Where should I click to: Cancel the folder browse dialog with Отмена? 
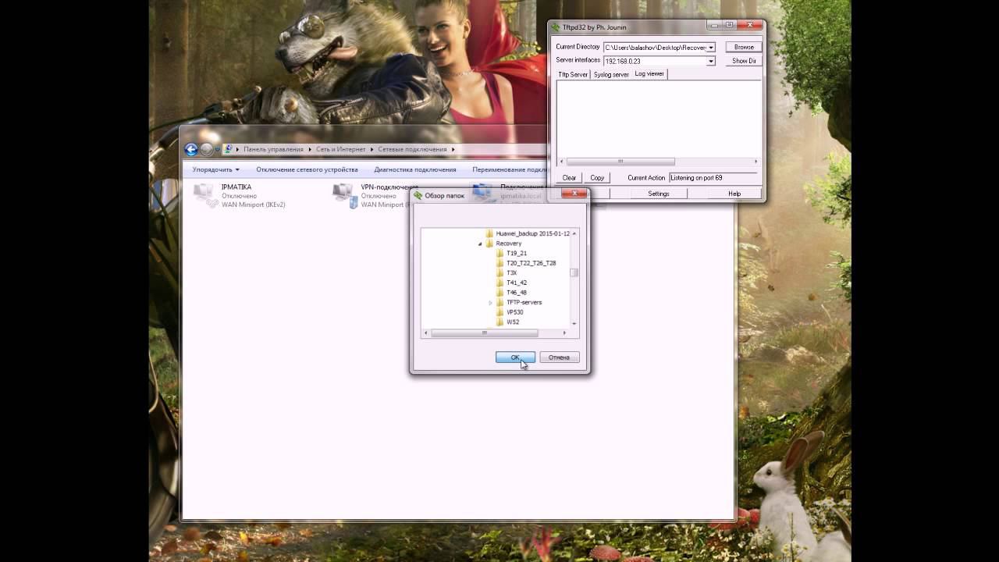pos(559,357)
